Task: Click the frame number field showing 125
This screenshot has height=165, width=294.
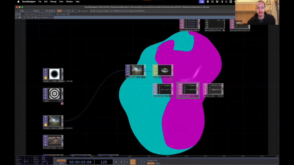Action: tap(104, 162)
